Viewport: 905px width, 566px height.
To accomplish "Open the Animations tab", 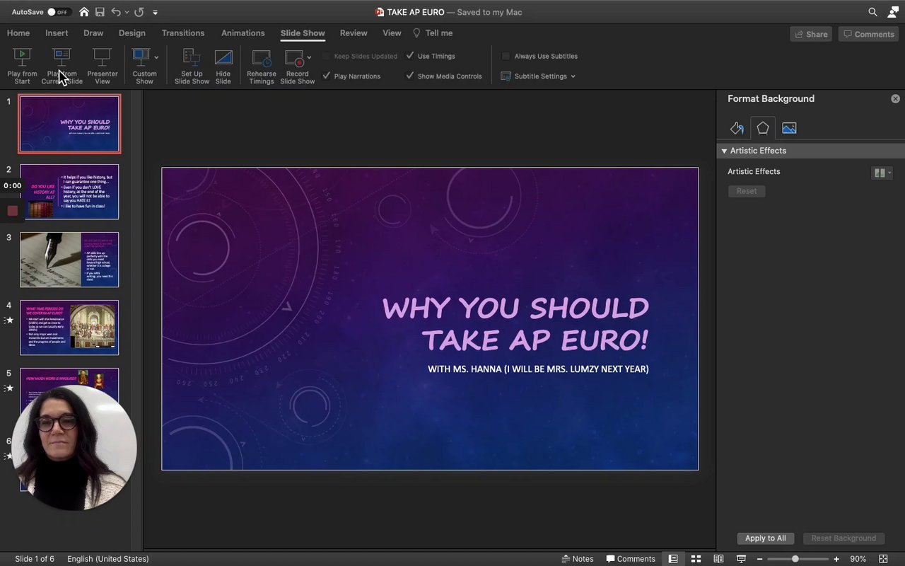I will pyautogui.click(x=243, y=33).
